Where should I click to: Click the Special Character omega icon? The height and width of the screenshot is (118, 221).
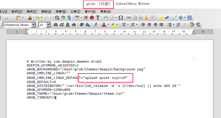121,18
